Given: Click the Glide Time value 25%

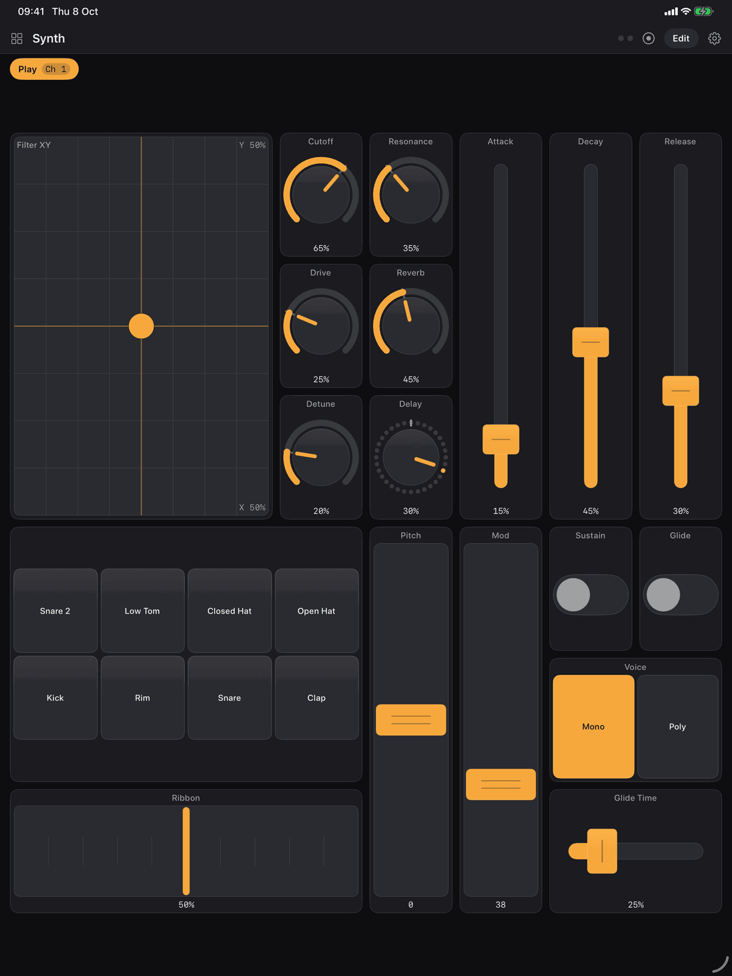Looking at the screenshot, I should (636, 905).
